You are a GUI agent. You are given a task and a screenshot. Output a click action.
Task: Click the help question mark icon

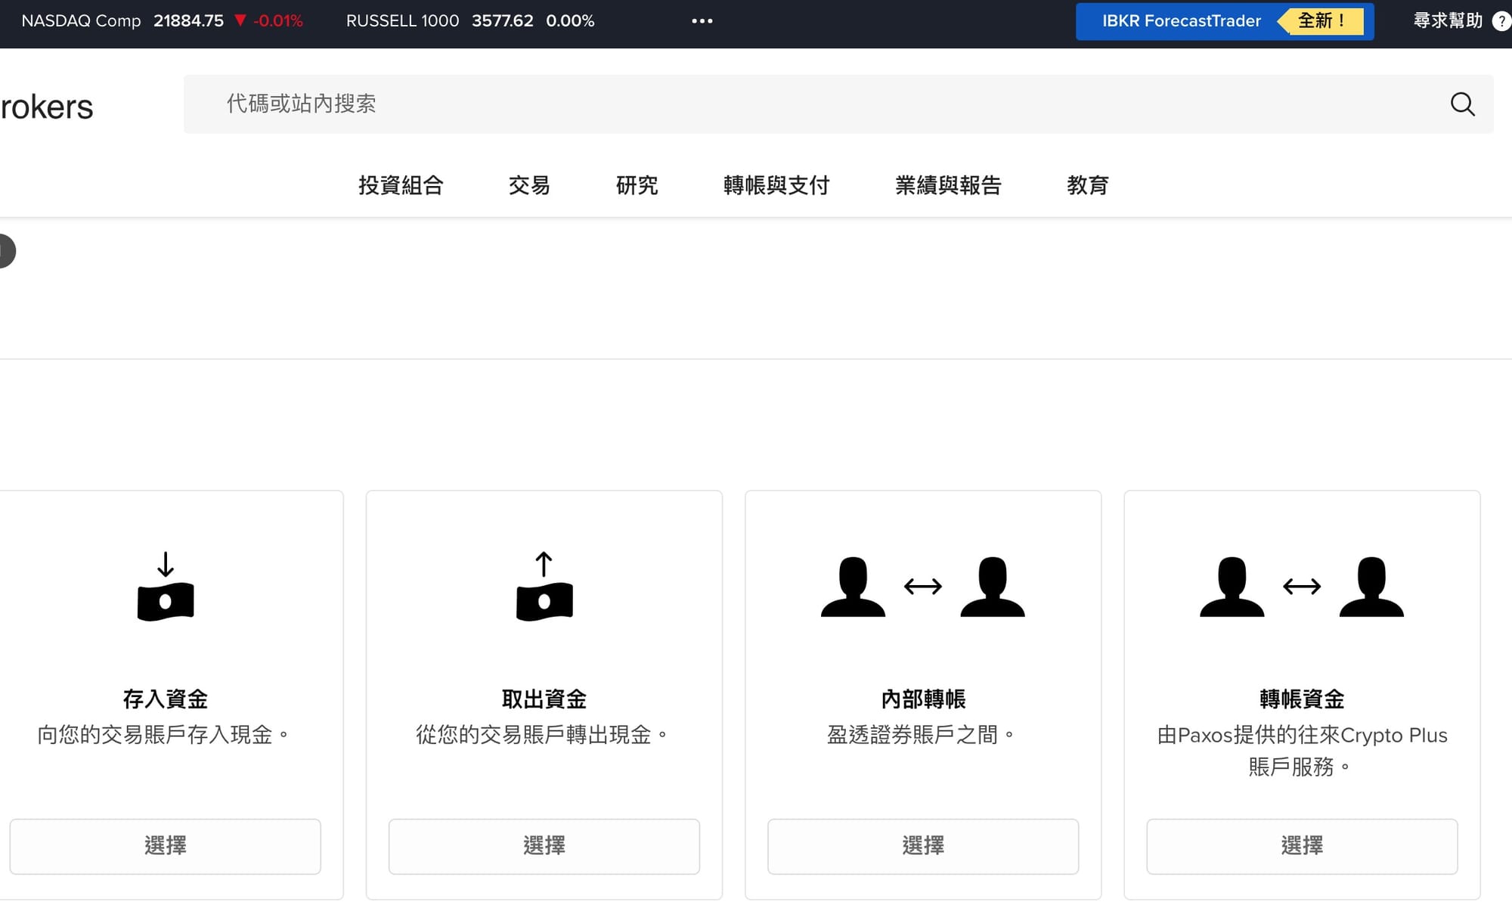coord(1501,21)
